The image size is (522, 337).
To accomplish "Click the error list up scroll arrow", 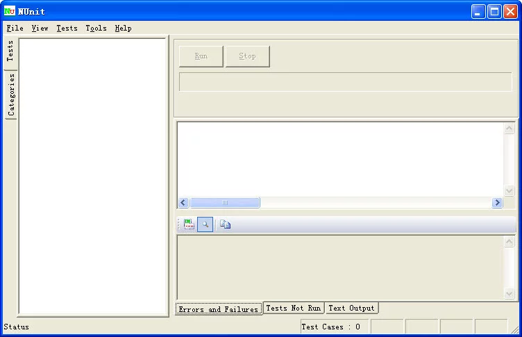I will pyautogui.click(x=509, y=129).
